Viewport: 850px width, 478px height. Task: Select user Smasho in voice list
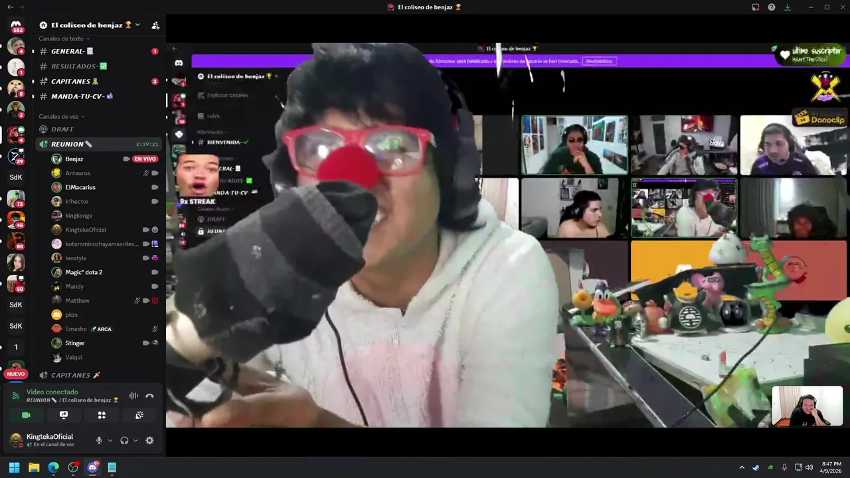point(104,329)
